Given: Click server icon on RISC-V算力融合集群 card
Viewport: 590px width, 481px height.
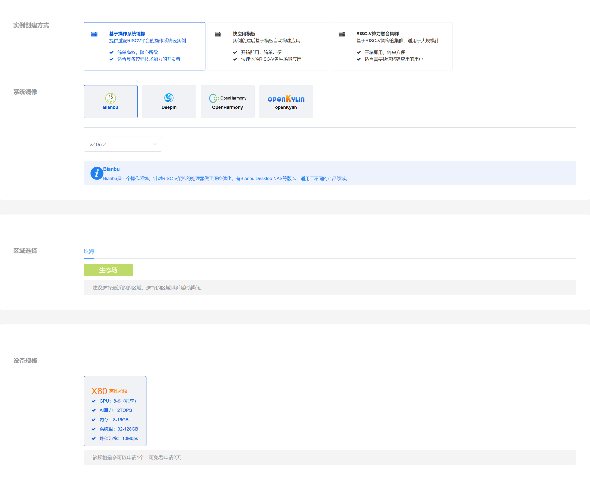Looking at the screenshot, I should 342,34.
